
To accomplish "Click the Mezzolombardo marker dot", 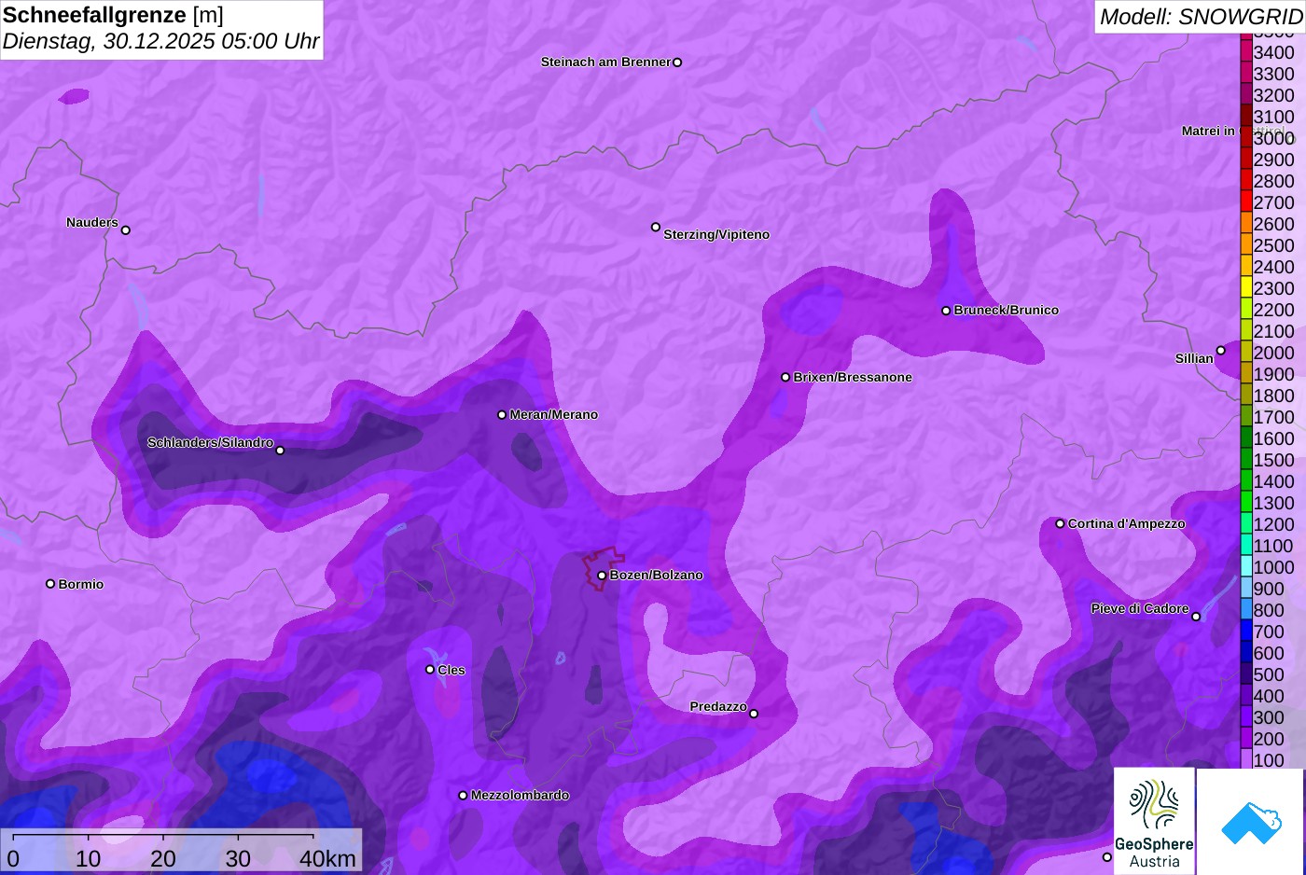I will [463, 796].
